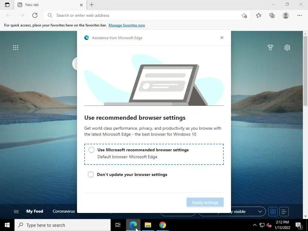
Task: Minimize the Edge window
Action: [x=273, y=4]
